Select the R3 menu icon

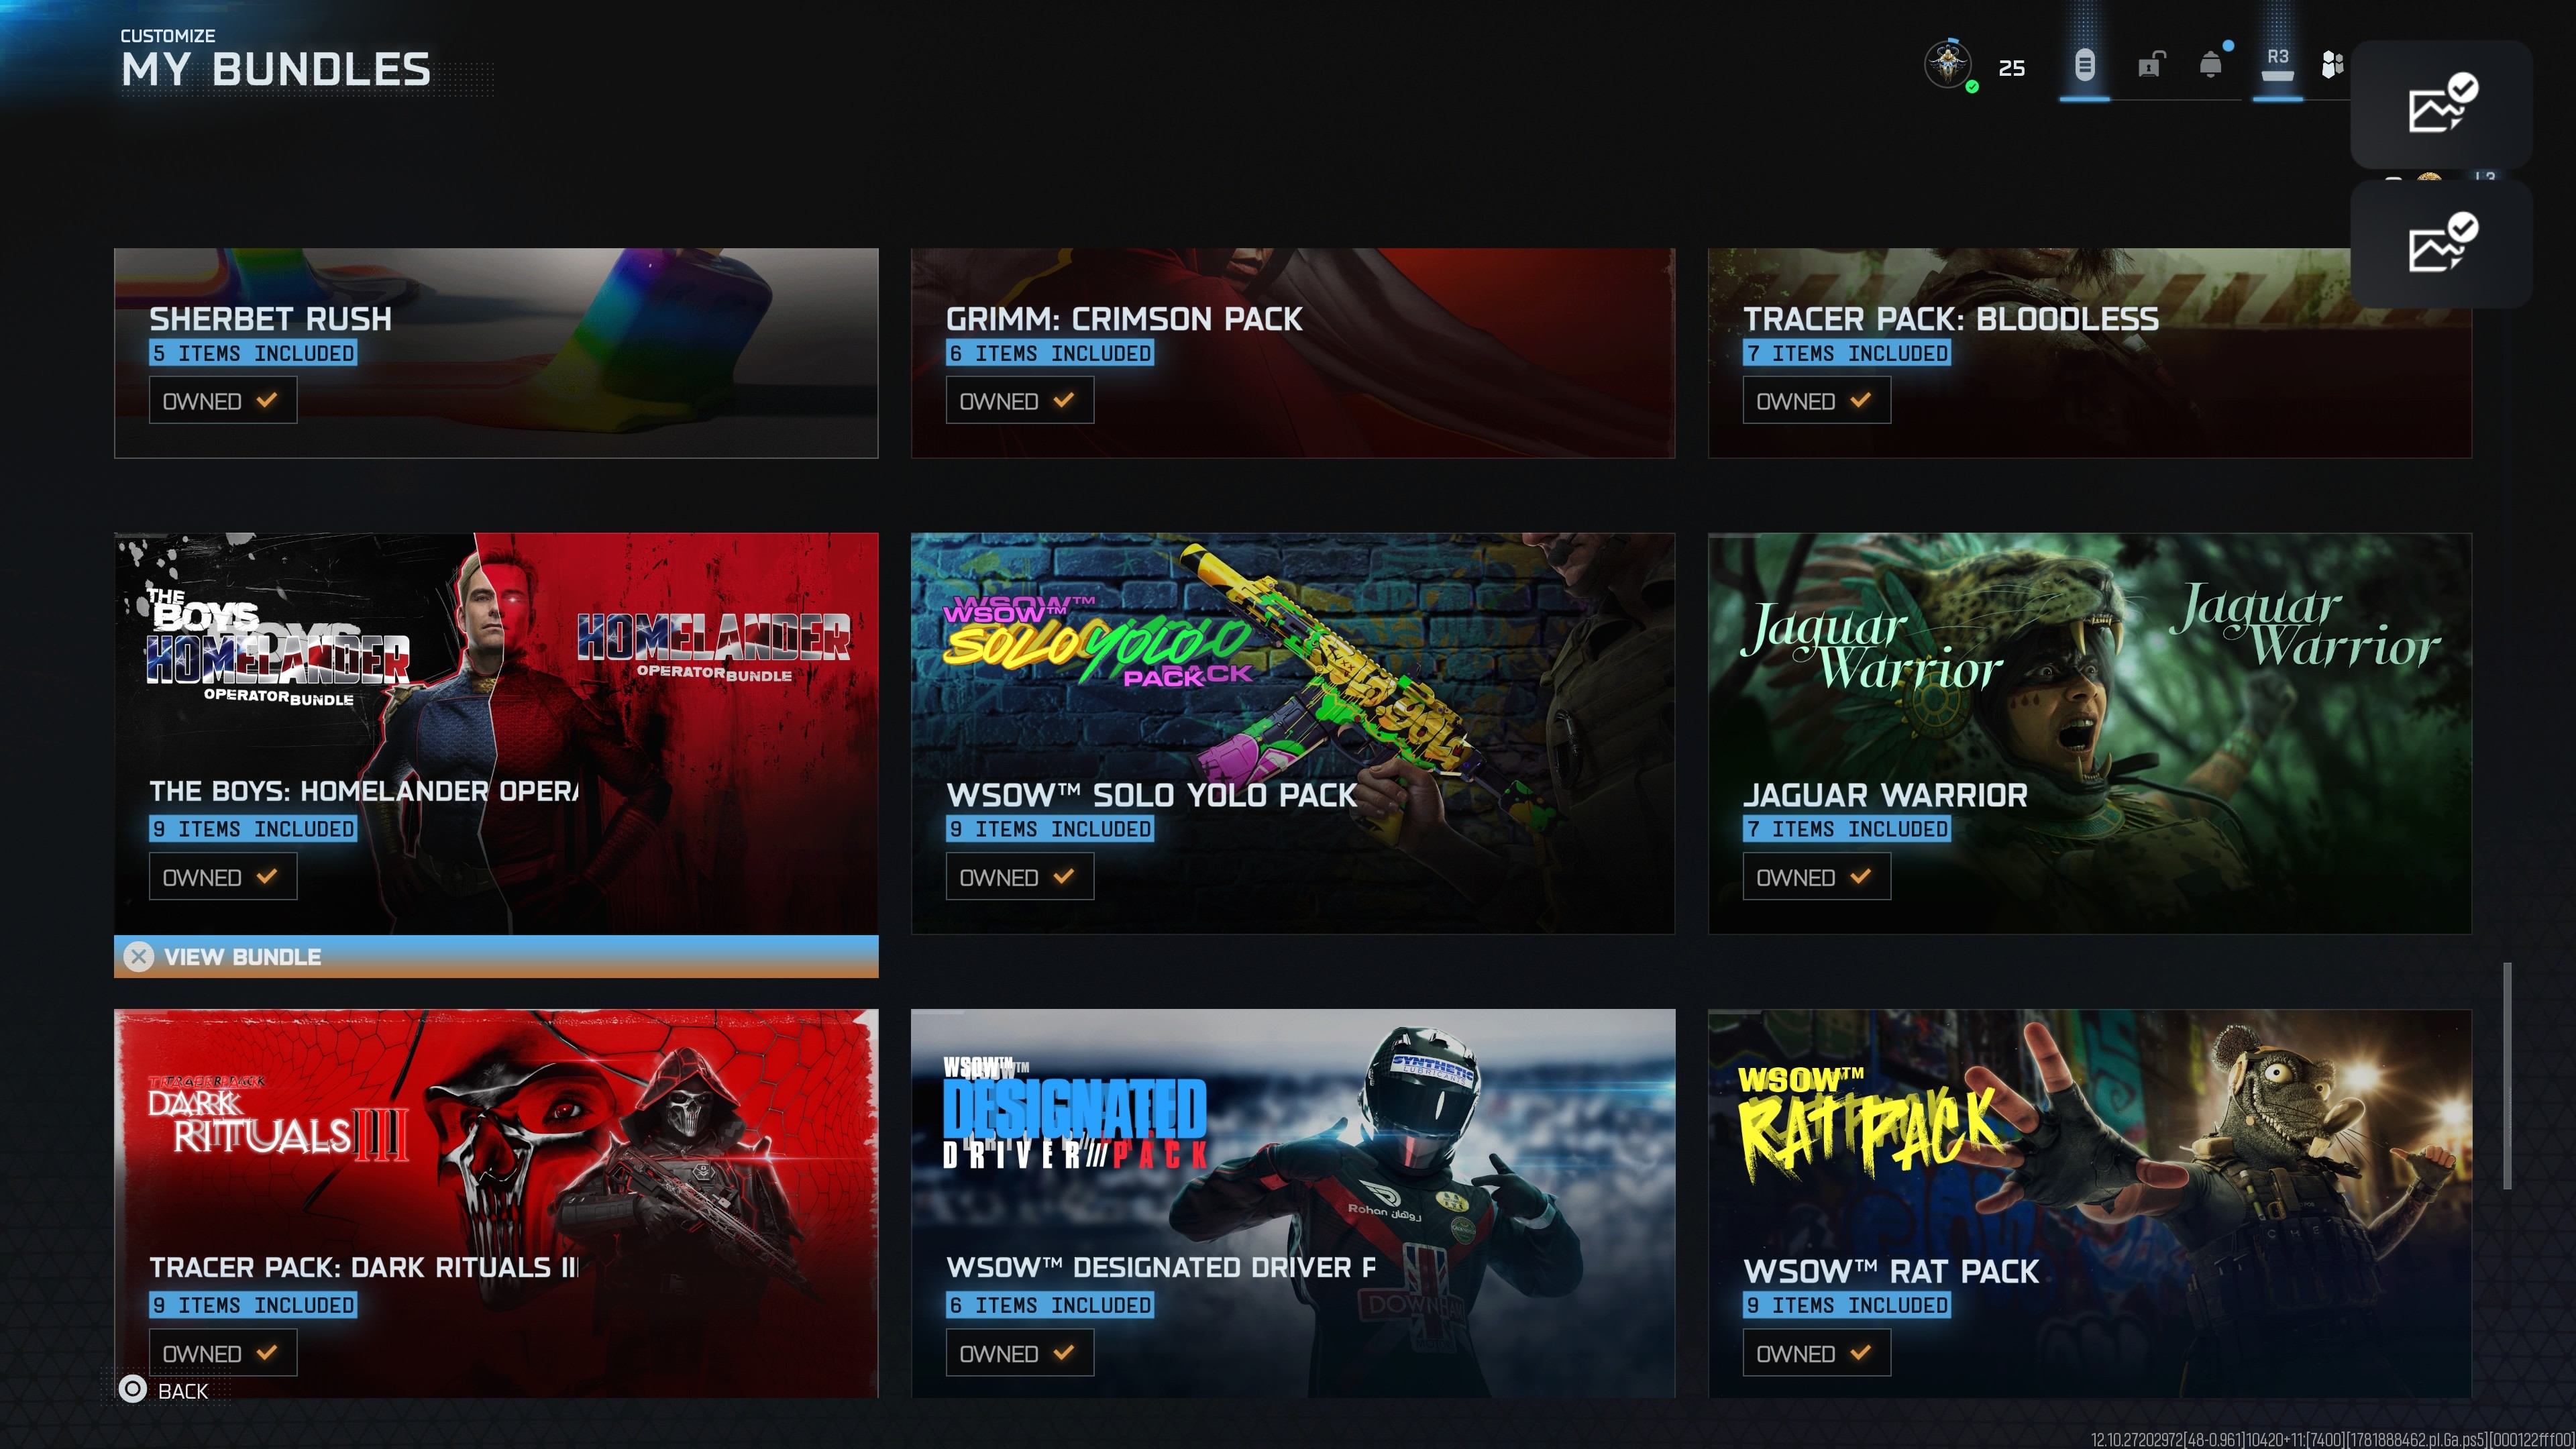click(x=2277, y=64)
